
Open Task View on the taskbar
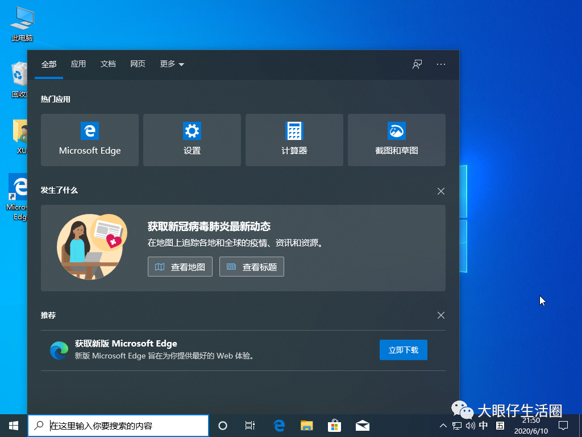(x=250, y=426)
